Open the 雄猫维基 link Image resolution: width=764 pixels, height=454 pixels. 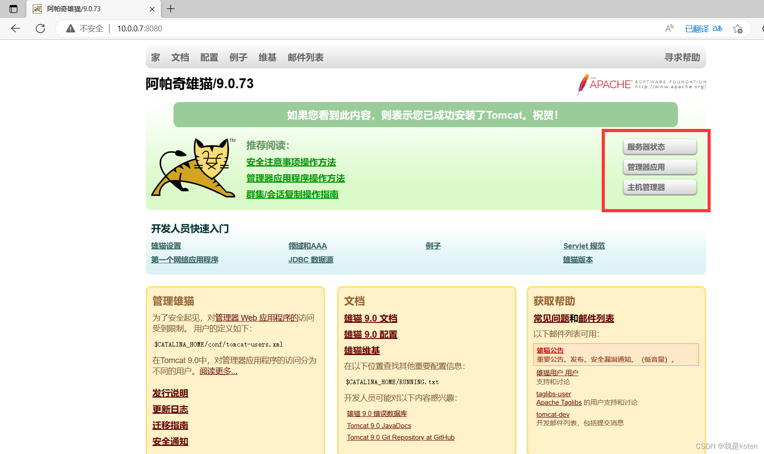(362, 351)
